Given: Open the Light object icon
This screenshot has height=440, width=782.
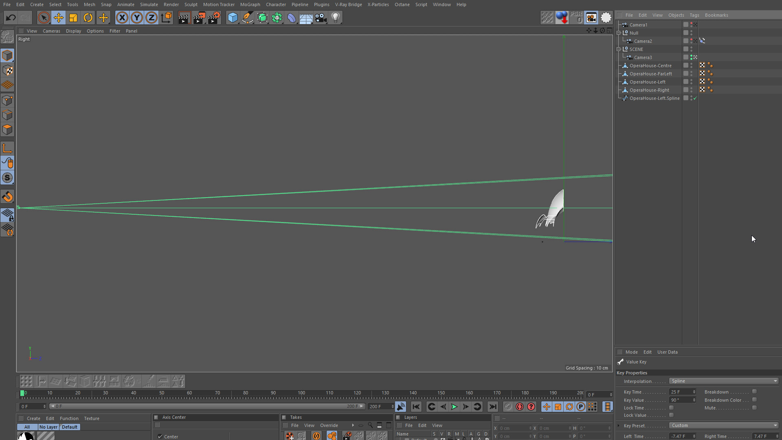Looking at the screenshot, I should (336, 18).
